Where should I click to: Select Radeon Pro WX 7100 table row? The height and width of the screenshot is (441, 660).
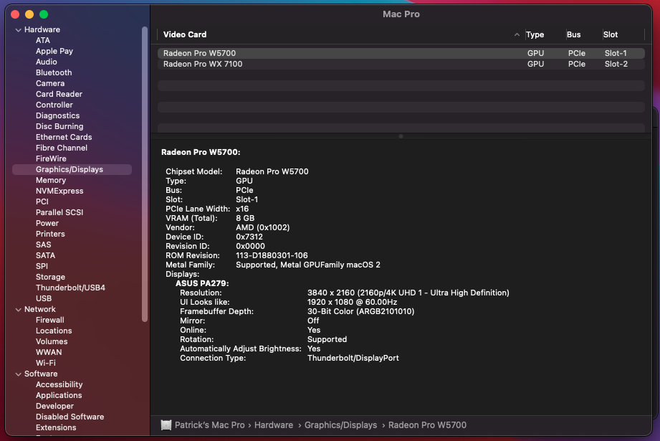coord(401,64)
